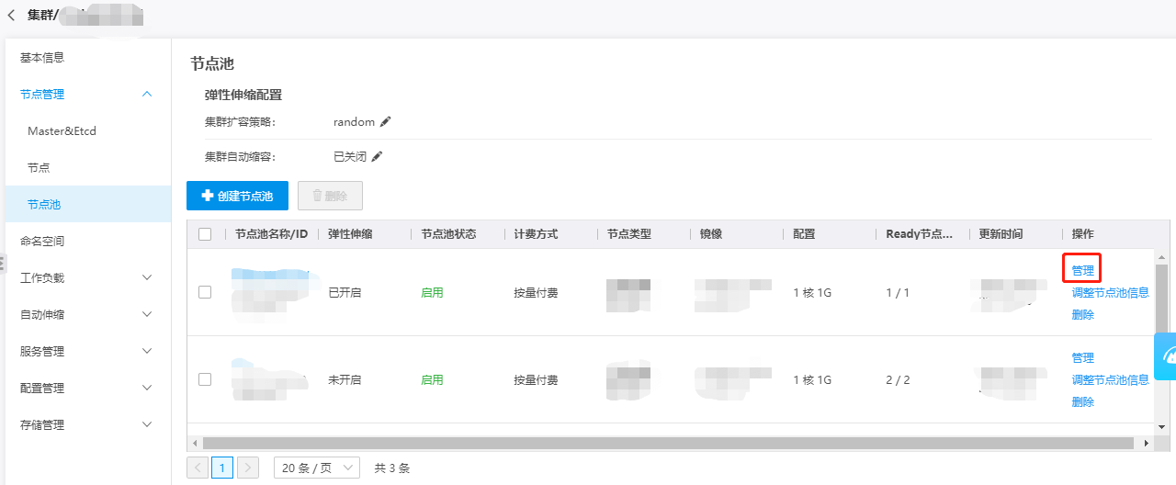Click 管理 in the 1 / 1 row

(x=1082, y=270)
